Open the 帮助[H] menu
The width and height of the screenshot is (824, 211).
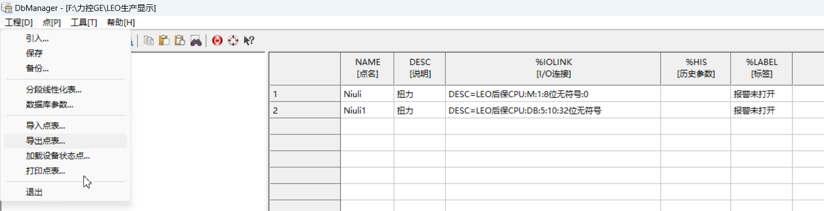121,22
